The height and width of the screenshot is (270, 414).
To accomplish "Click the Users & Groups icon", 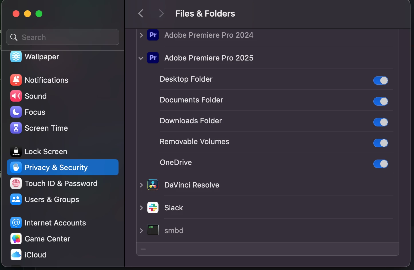I will 16,200.
